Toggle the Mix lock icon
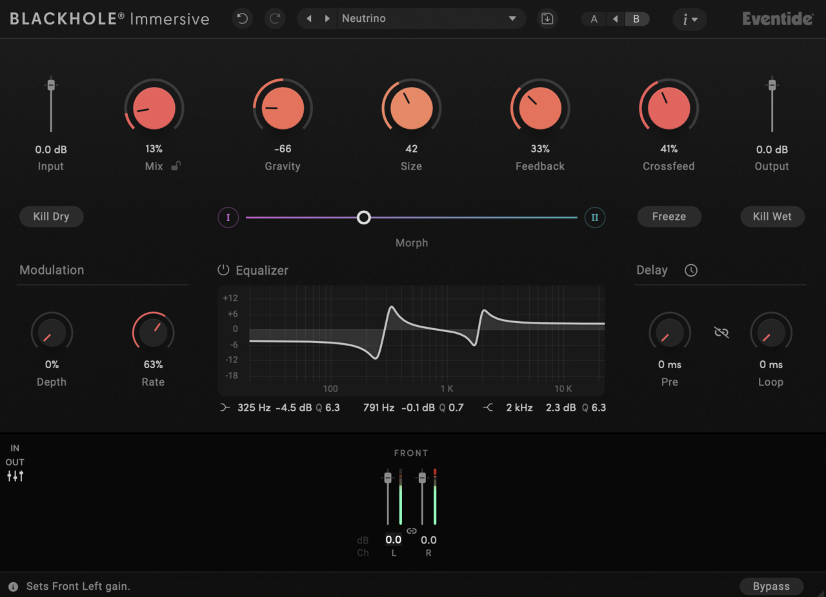The width and height of the screenshot is (826, 597). tap(176, 166)
